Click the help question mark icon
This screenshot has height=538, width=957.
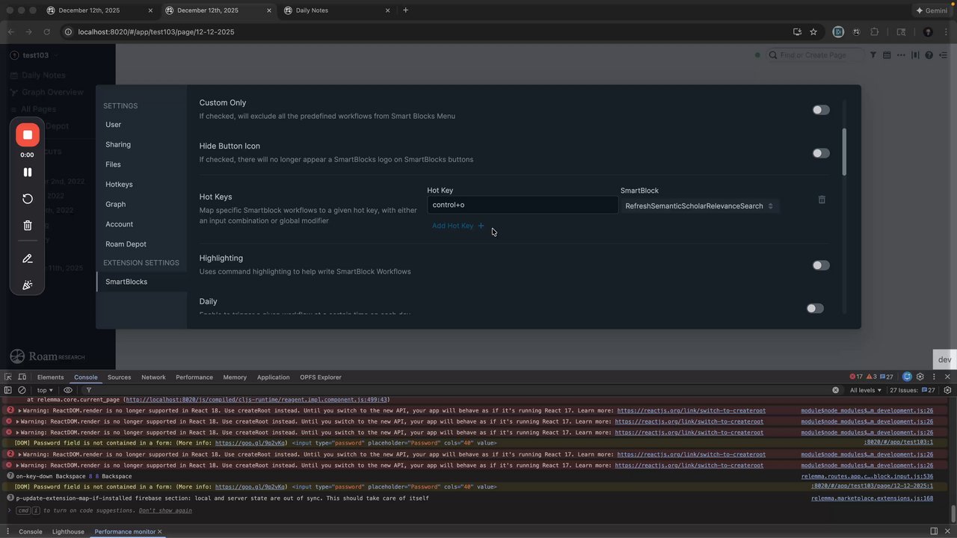tap(929, 55)
